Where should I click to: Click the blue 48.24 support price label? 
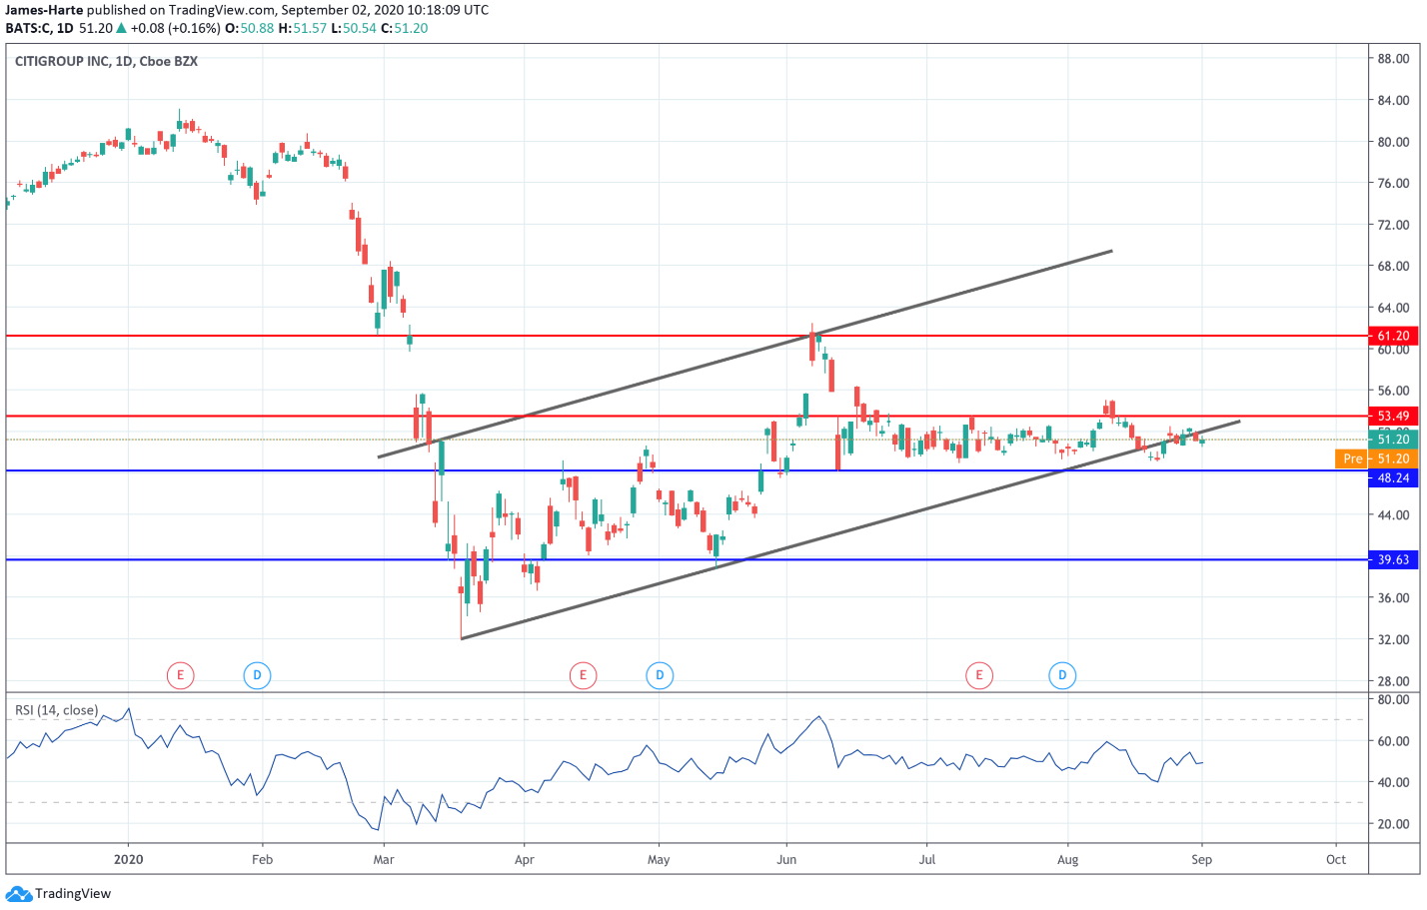point(1392,477)
